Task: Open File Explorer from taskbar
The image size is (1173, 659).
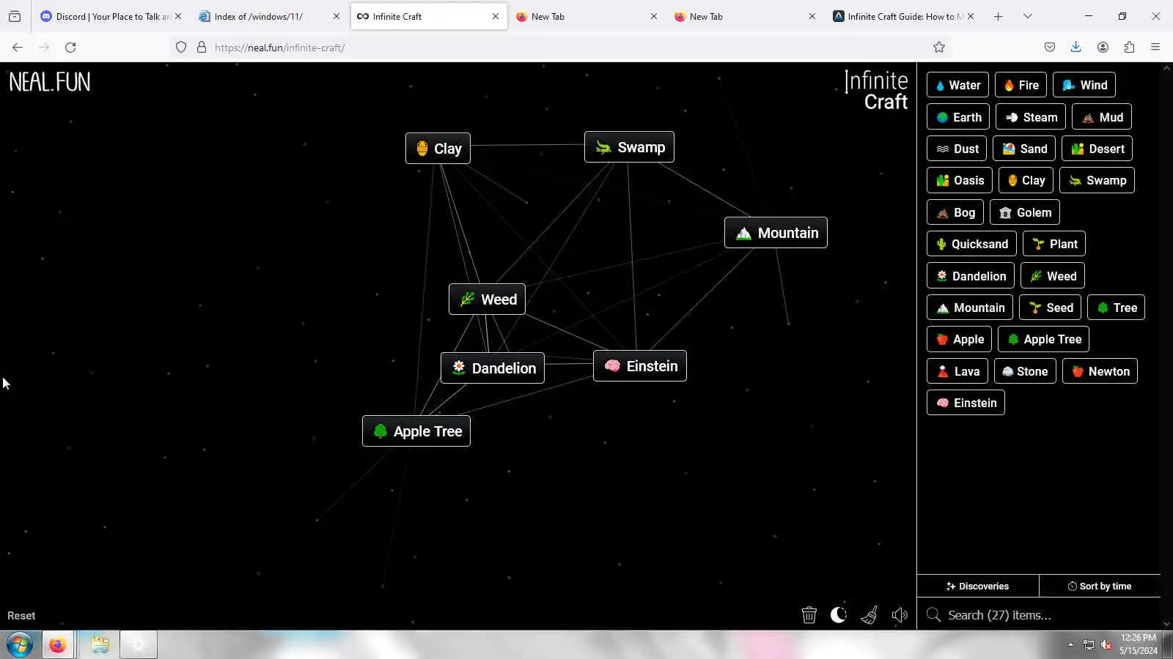Action: tap(100, 644)
